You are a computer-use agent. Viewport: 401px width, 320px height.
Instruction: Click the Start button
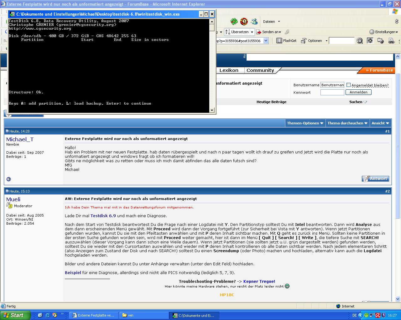[15, 315]
